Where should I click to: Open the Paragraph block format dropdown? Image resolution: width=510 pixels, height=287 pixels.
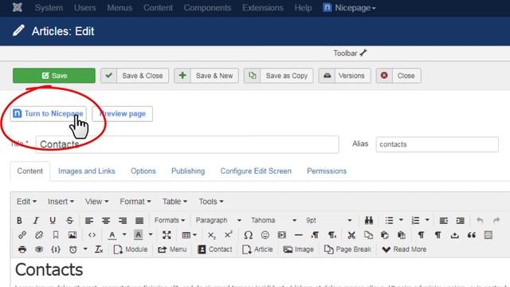(x=218, y=220)
